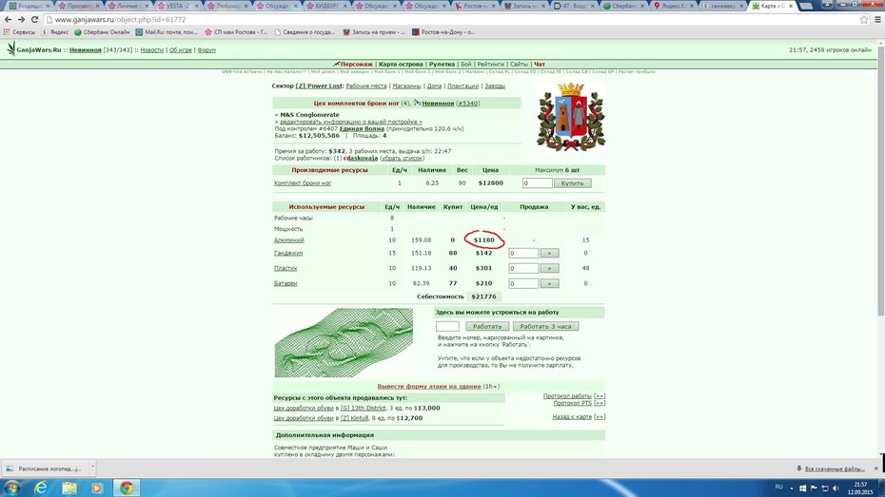Select the Chrome taskbar icon
Viewport: 885px width, 497px height.
coord(127,487)
